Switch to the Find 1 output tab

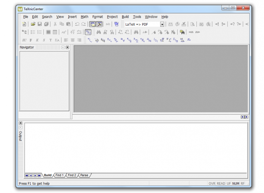click(60, 175)
